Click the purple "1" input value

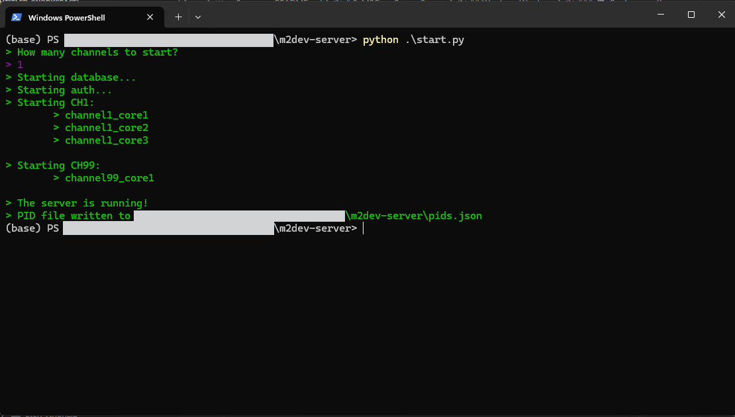(x=20, y=65)
